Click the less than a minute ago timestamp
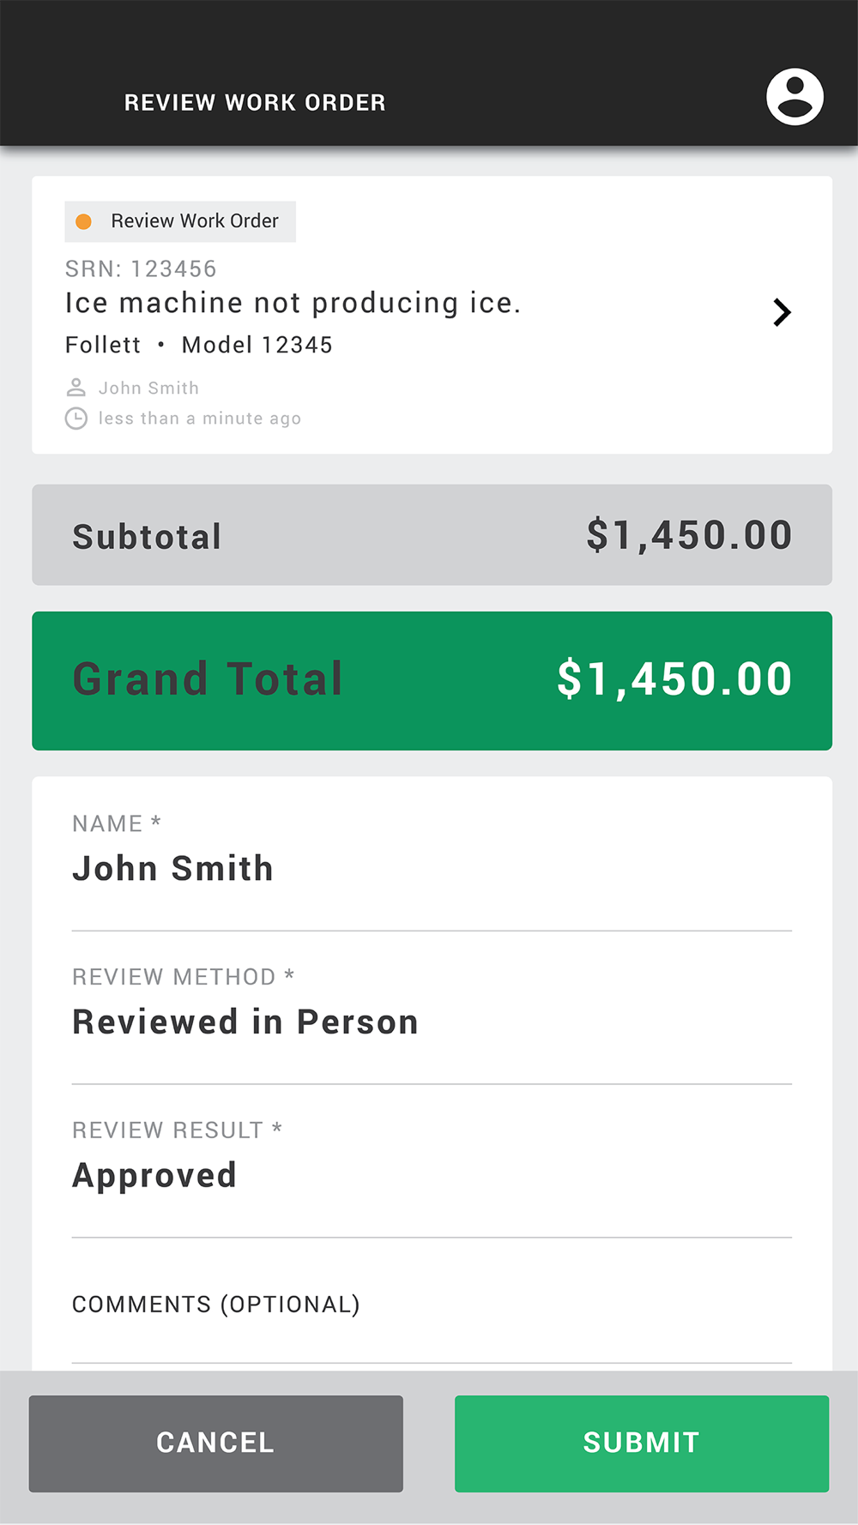The image size is (858, 1525). tap(199, 419)
